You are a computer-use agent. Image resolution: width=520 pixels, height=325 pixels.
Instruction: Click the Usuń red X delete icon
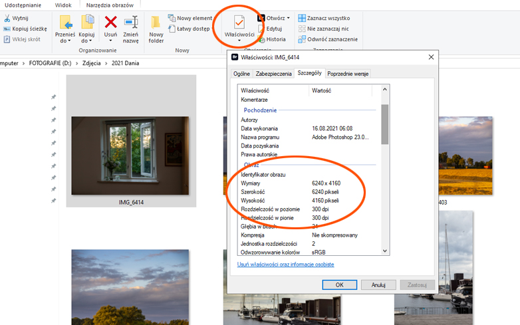tap(110, 23)
